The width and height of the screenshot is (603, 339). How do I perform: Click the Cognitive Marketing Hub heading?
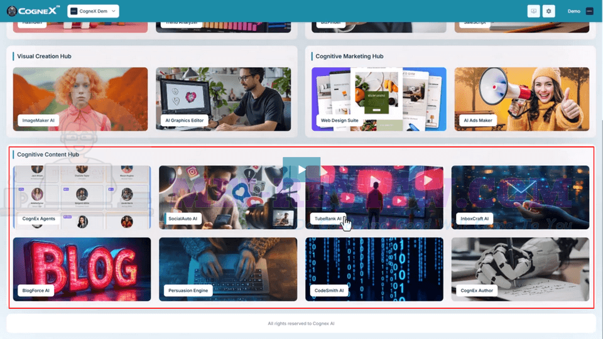pyautogui.click(x=349, y=56)
